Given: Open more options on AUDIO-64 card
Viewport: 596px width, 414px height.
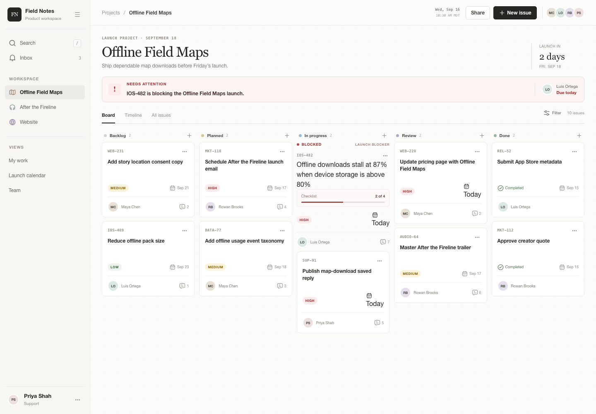Looking at the screenshot, I should pos(477,237).
